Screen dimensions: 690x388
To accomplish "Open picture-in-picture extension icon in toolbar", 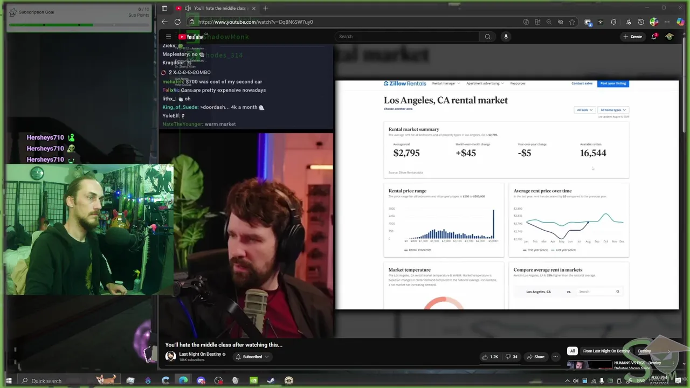I will coord(588,22).
